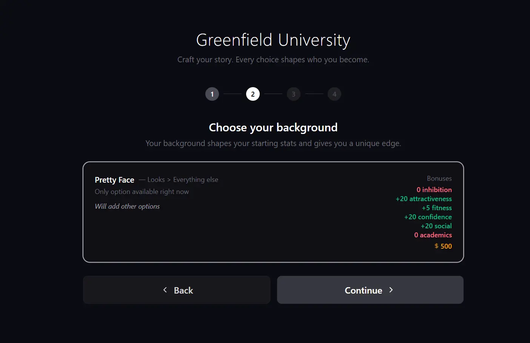Click the +20 attractiveness bonus

pos(424,199)
